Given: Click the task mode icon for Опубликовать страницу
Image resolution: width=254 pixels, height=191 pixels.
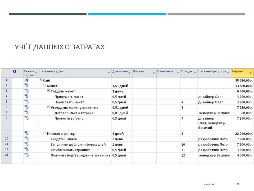Looking at the screenshot, I should click(26, 150).
